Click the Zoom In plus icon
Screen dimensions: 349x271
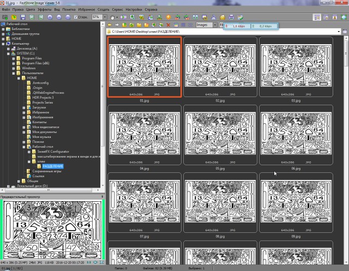click(50, 17)
